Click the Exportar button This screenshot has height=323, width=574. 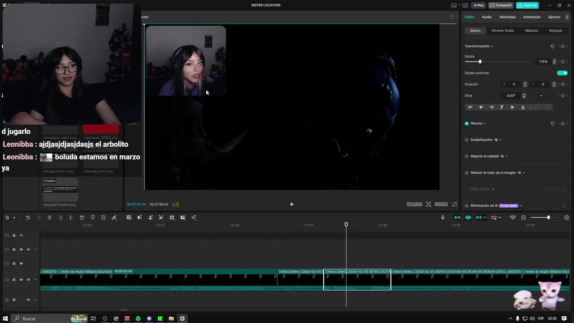pyautogui.click(x=527, y=5)
